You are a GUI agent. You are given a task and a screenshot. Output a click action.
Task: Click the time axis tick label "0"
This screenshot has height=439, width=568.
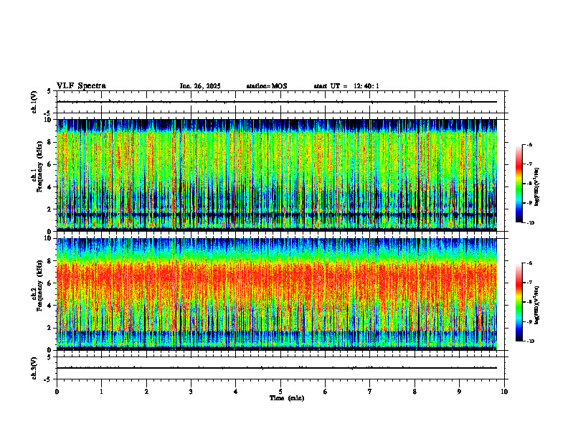tap(57, 392)
